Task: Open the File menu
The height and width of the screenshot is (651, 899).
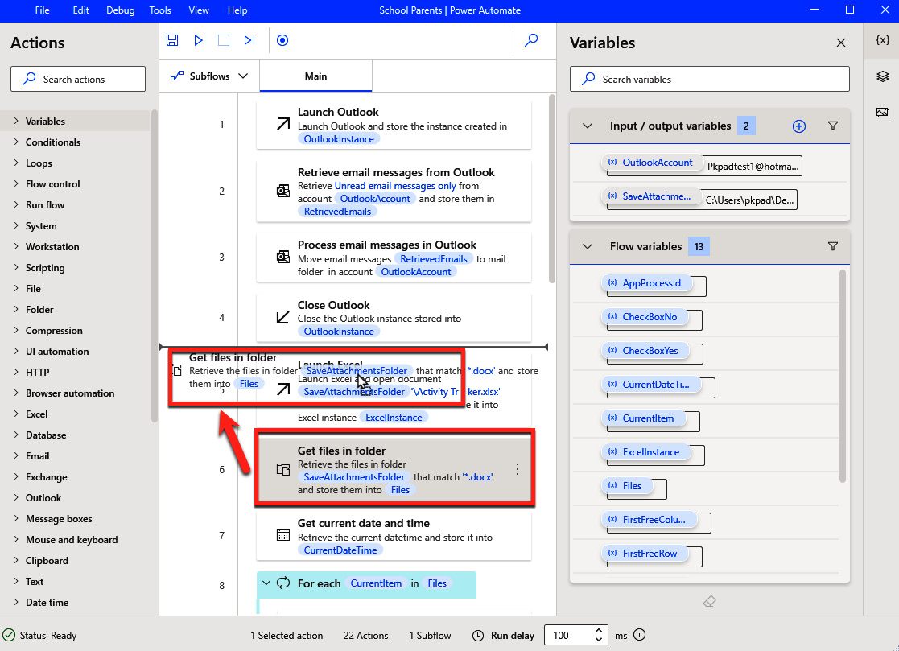Action: pyautogui.click(x=42, y=10)
